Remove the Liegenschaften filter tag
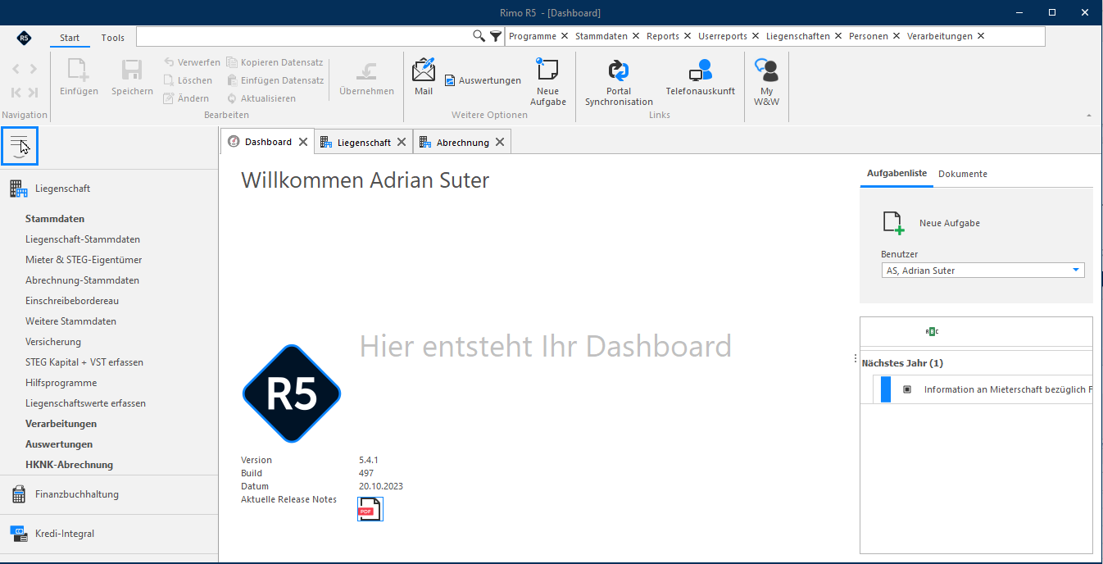 tap(838, 36)
